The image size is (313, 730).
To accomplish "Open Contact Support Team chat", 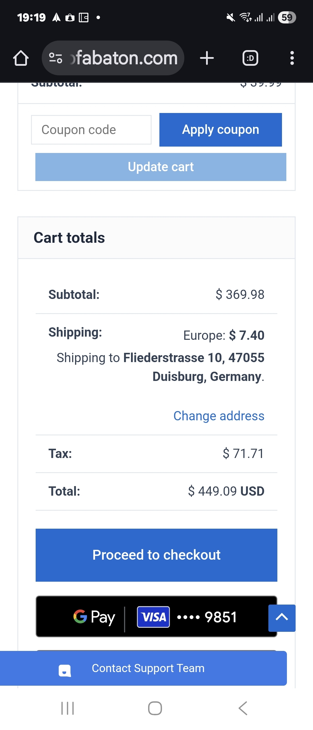I will click(148, 668).
